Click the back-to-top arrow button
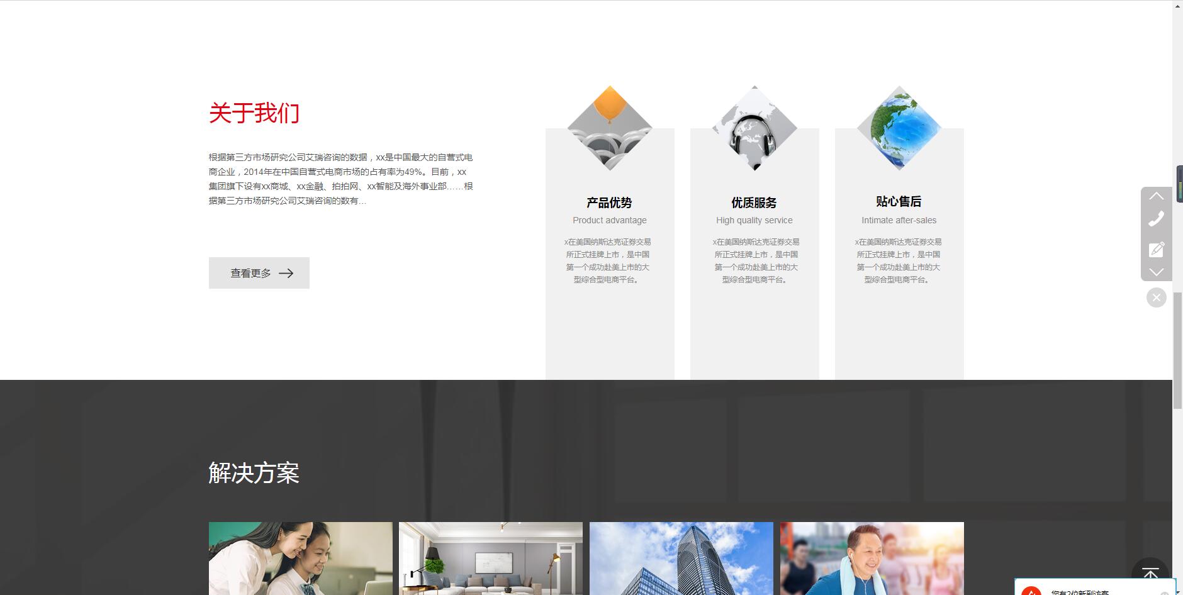The height and width of the screenshot is (595, 1183). tap(1150, 574)
